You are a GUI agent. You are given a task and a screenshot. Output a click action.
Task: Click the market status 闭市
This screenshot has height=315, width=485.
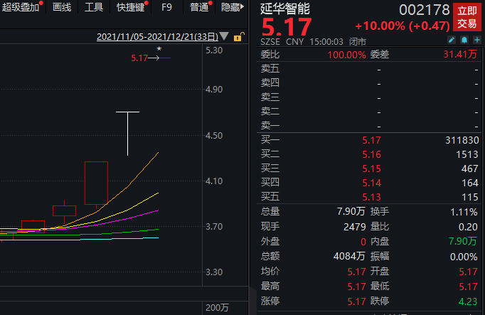click(358, 42)
